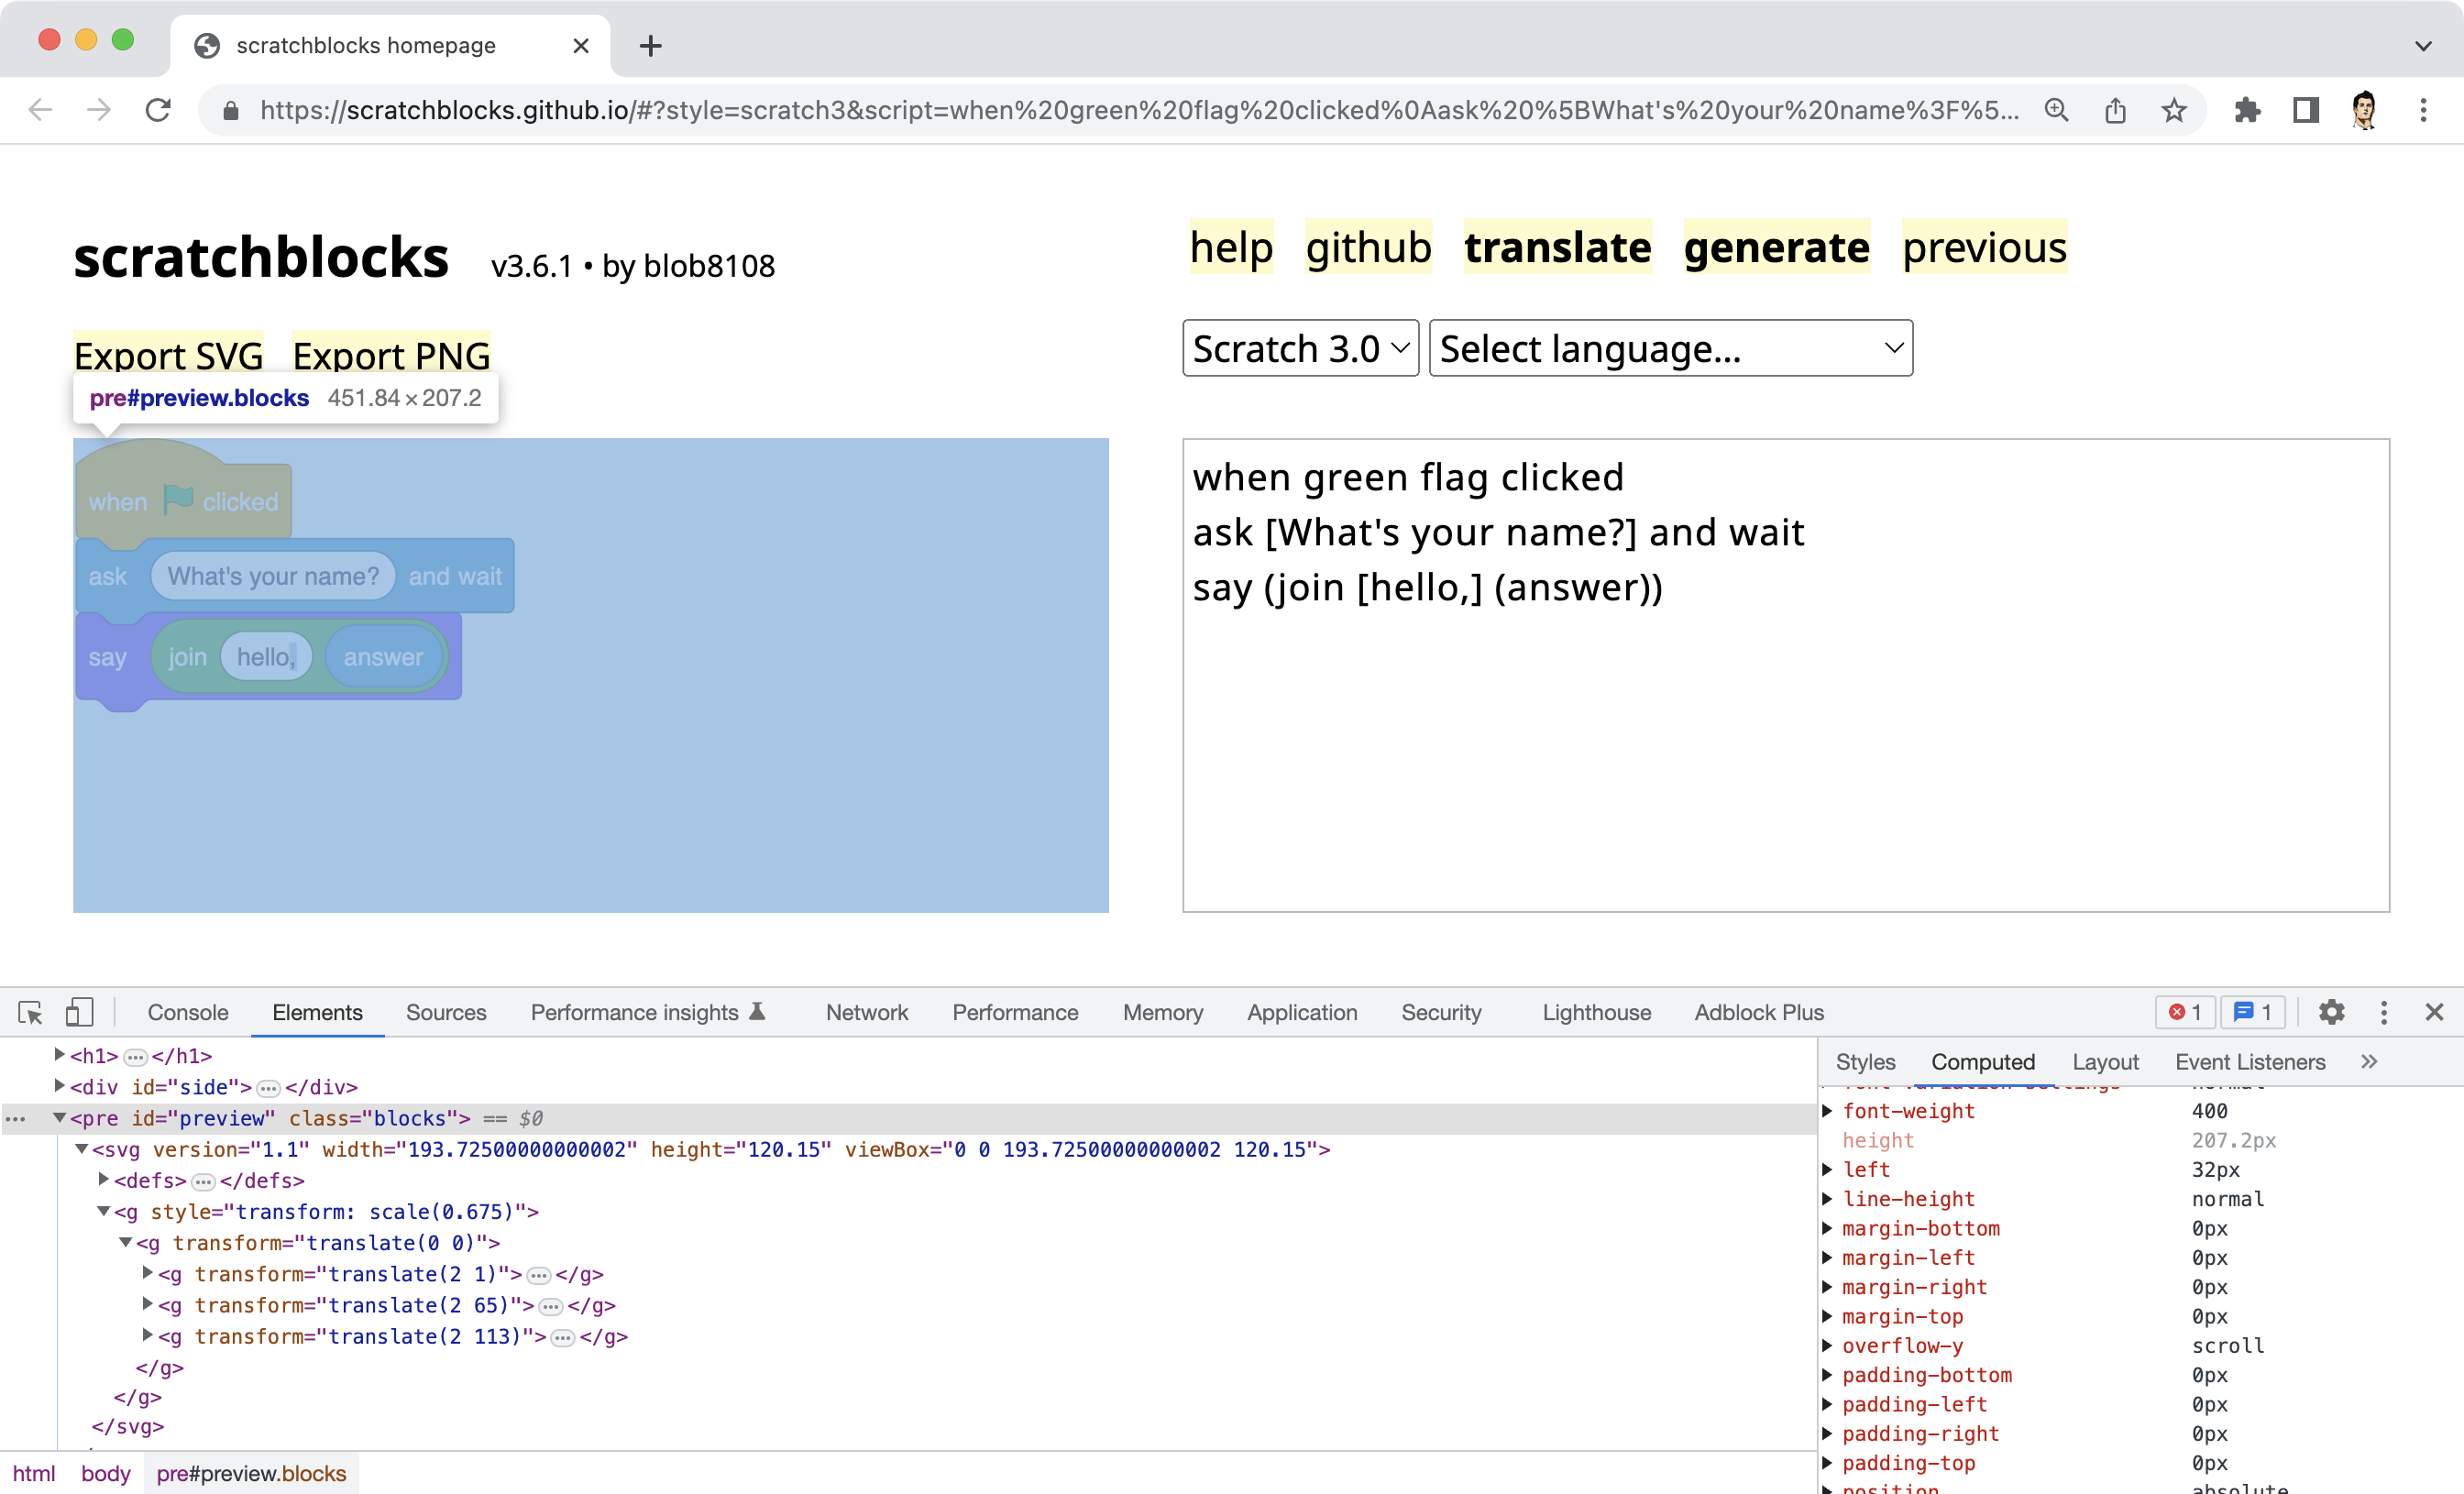The height and width of the screenshot is (1494, 2464).
Task: Select the pre#preview.blocks breadcrumb item
Action: pos(251,1473)
